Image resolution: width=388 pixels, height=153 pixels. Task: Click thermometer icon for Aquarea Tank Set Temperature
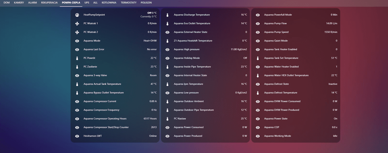pyautogui.click(x=258, y=58)
